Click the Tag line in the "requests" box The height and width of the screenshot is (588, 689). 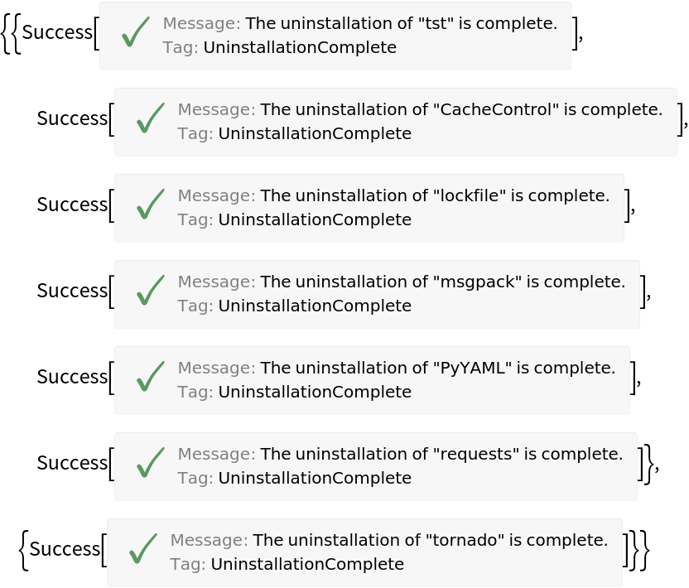point(294,478)
